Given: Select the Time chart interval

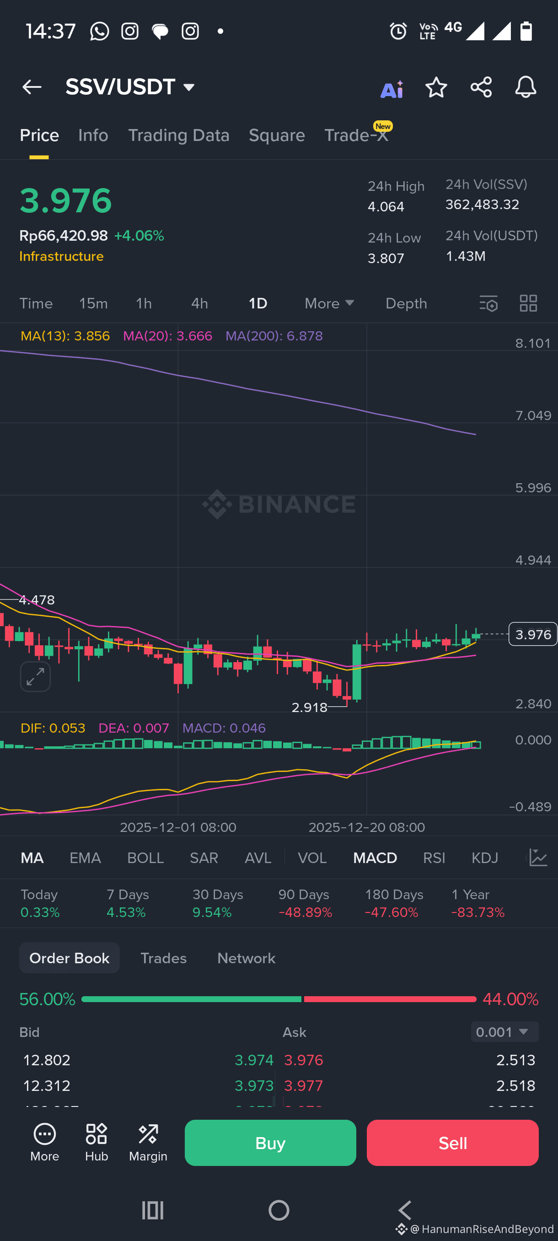Looking at the screenshot, I should [x=36, y=303].
